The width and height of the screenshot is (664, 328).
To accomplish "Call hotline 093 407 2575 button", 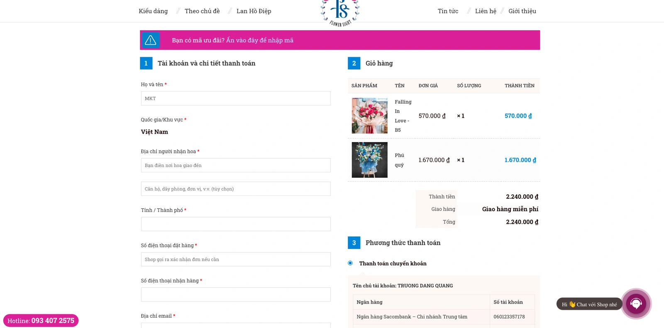I will (x=41, y=321).
